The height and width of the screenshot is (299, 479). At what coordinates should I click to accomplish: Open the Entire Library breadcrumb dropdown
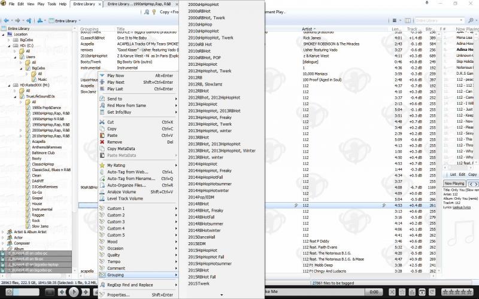point(80,21)
